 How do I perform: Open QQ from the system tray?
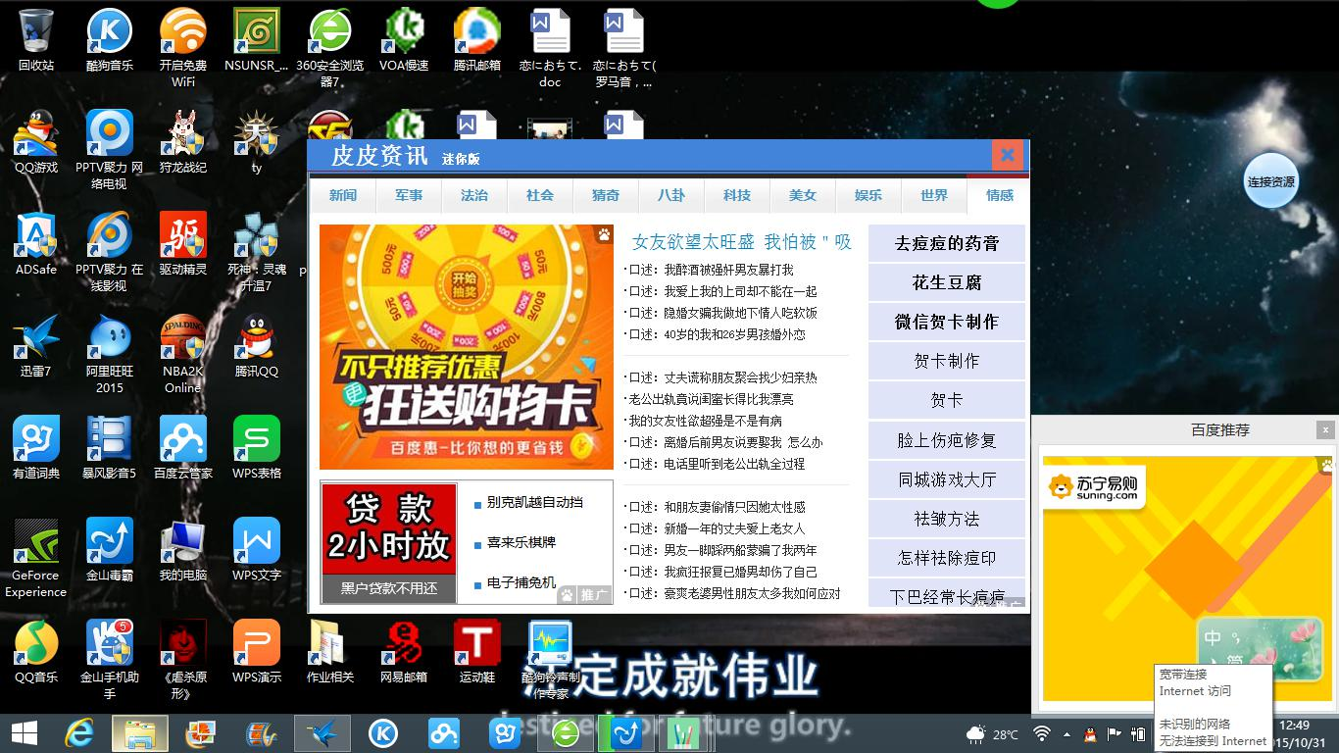[1088, 732]
